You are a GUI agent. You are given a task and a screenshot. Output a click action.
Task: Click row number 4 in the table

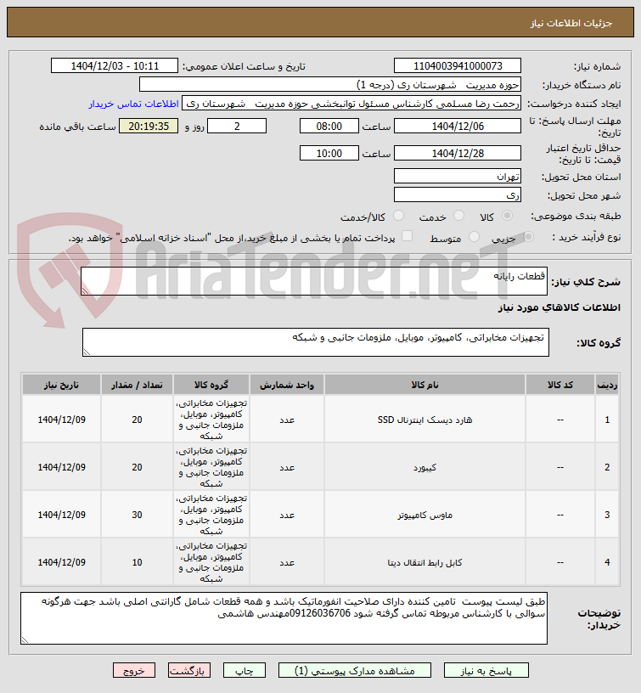[x=607, y=562]
